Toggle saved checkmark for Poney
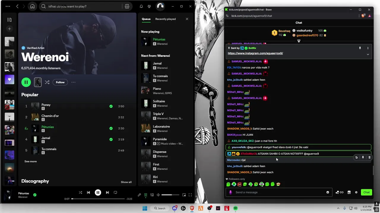 pyautogui.click(x=111, y=106)
